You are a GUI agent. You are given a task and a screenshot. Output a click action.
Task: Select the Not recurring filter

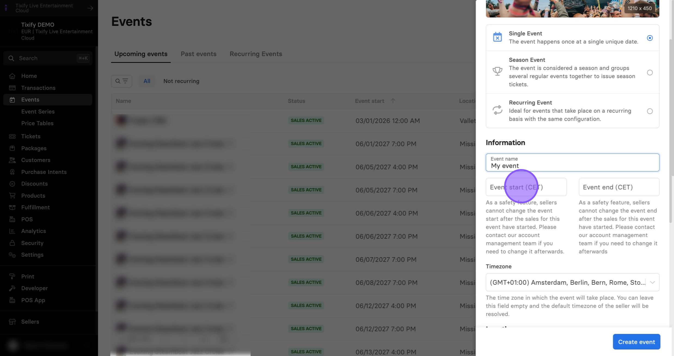click(181, 81)
